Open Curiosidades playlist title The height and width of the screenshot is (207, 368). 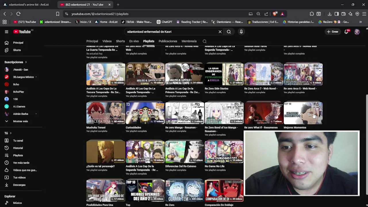pyautogui.click(x=133, y=127)
